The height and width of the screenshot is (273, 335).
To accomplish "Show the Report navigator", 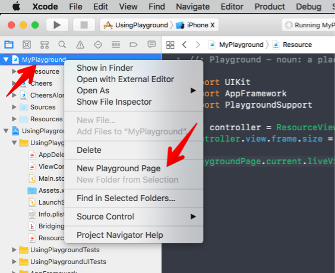I will (x=151, y=45).
